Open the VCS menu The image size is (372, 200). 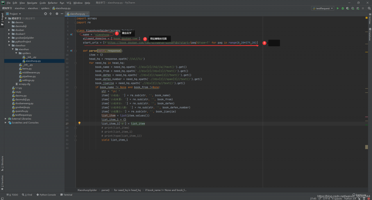(69, 3)
